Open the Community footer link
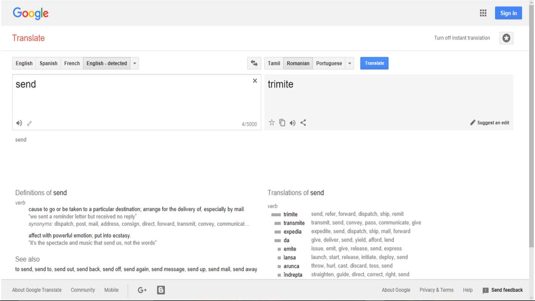Image resolution: width=535 pixels, height=301 pixels. [83, 290]
